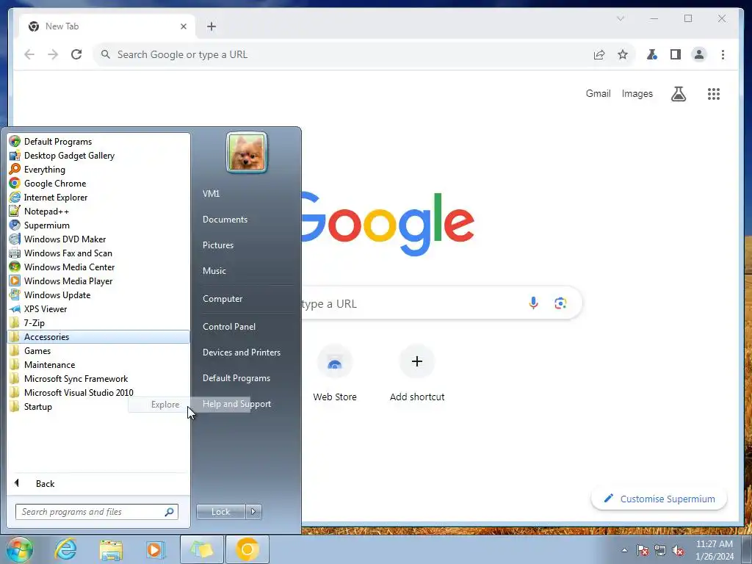Select the New Tab tab
The height and width of the screenshot is (564, 752).
coord(107,26)
